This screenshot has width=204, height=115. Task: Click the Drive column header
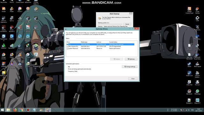[x=68, y=42]
